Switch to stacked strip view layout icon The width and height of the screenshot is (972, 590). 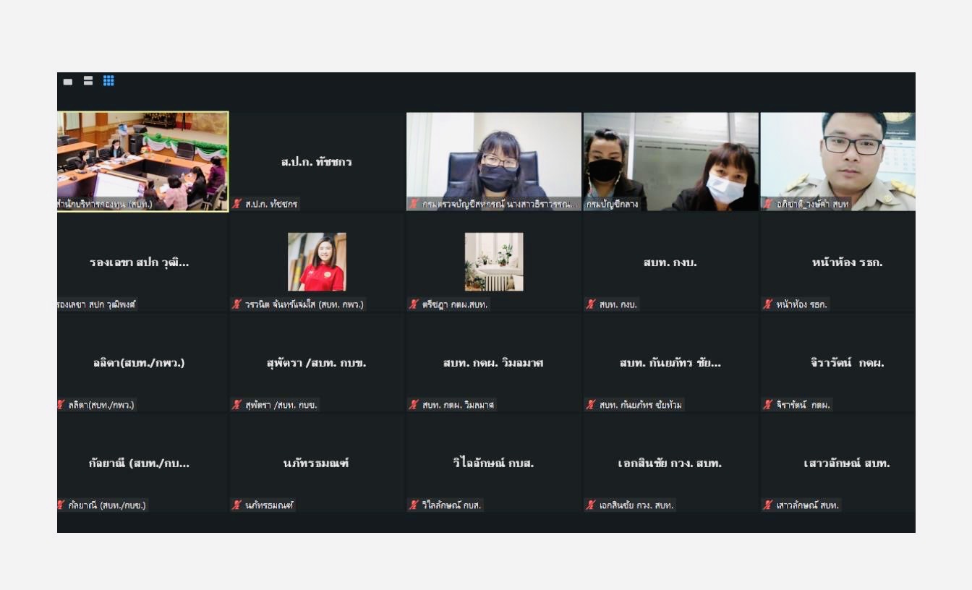click(x=88, y=81)
